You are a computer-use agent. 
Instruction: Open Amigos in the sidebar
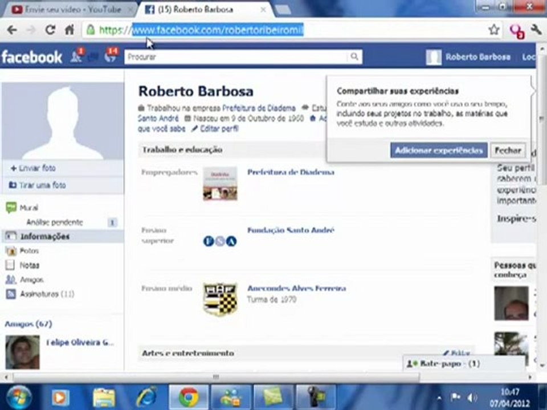[x=31, y=280]
